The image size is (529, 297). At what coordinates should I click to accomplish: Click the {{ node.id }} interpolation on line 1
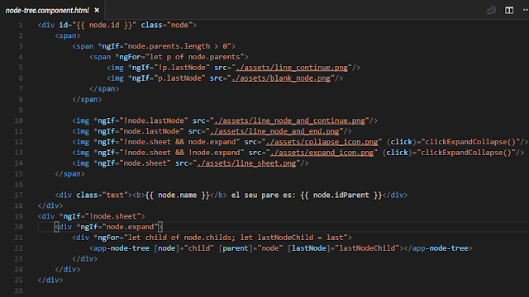click(x=104, y=26)
